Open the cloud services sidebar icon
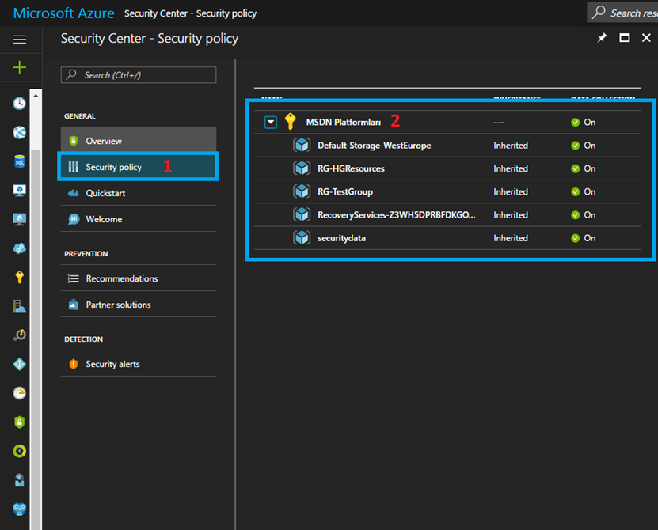 pyautogui.click(x=19, y=248)
